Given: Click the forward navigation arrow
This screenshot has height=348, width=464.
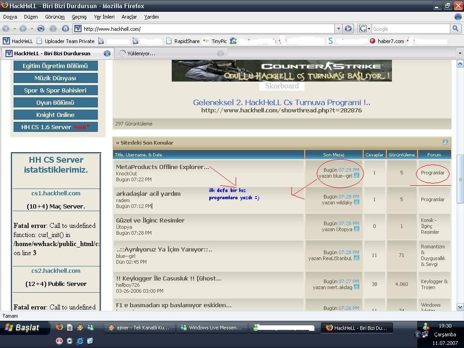Looking at the screenshot, I should pyautogui.click(x=23, y=29).
